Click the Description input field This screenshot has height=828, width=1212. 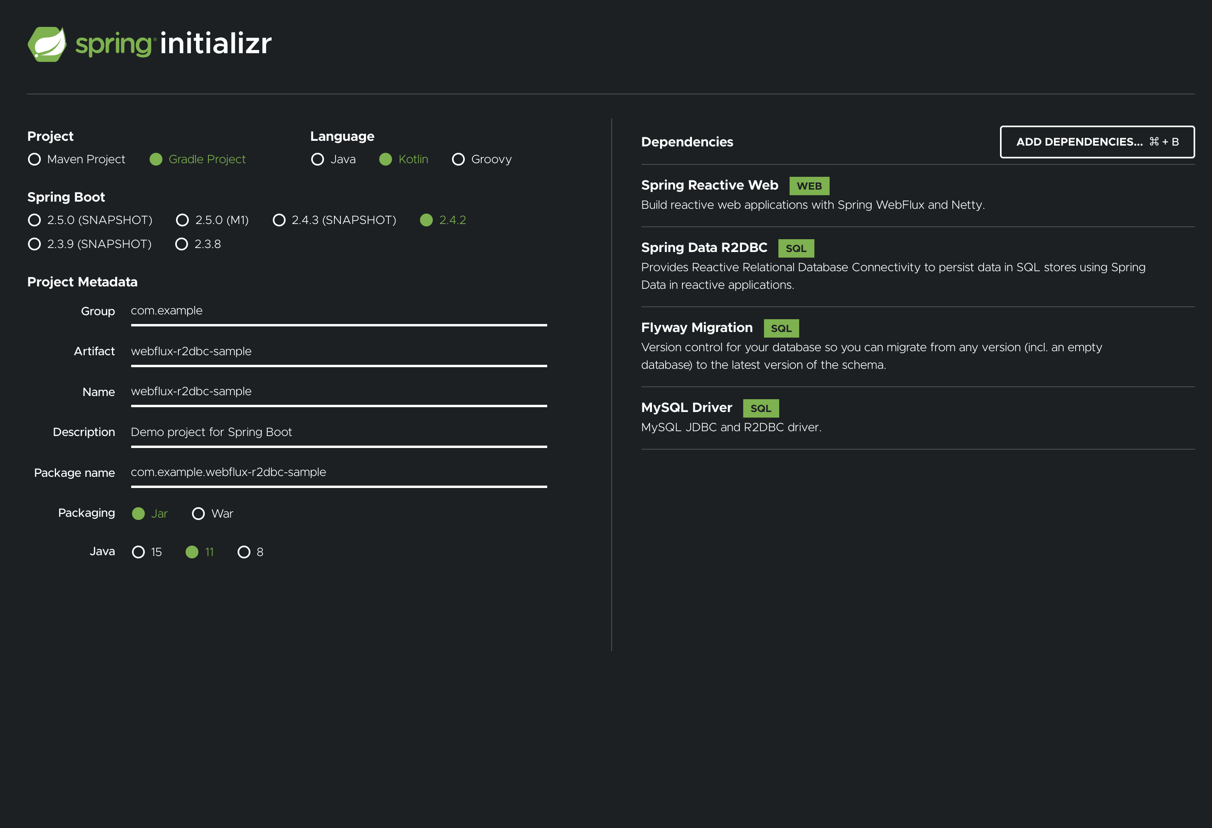[338, 432]
